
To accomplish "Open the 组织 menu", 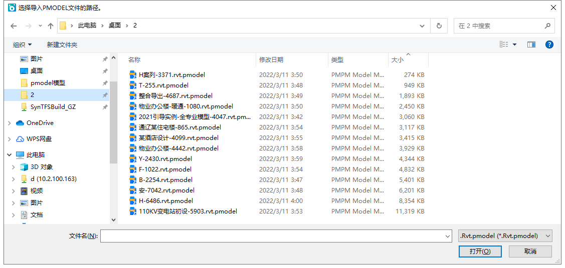I will pyautogui.click(x=23, y=45).
